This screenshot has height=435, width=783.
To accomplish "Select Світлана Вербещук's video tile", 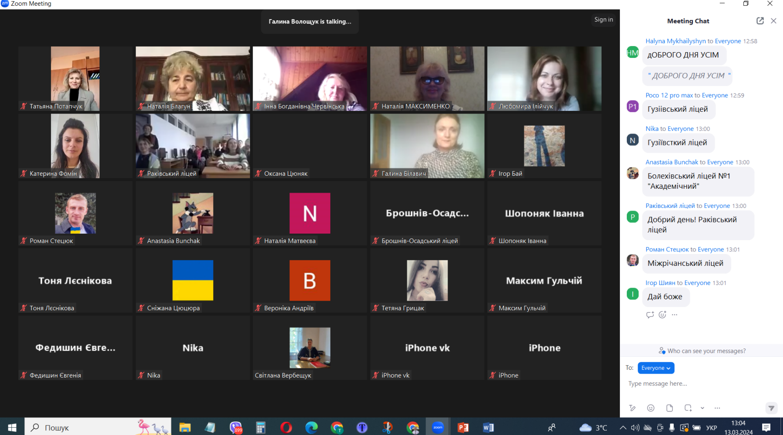I will tap(310, 348).
